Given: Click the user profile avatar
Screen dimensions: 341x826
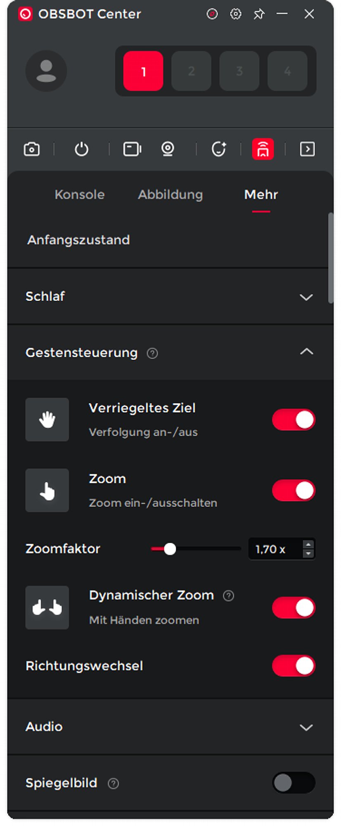Looking at the screenshot, I should (46, 71).
